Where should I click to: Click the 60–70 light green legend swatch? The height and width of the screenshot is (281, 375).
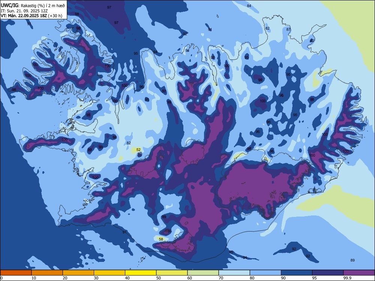tap(203, 273)
